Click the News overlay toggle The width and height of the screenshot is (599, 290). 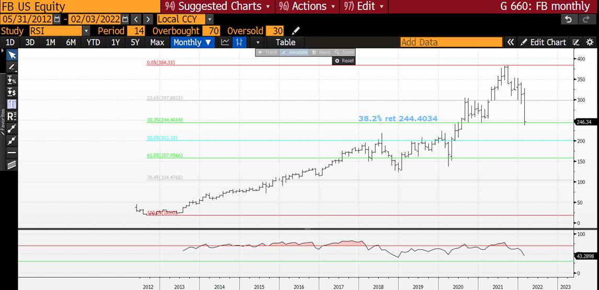coord(321,52)
